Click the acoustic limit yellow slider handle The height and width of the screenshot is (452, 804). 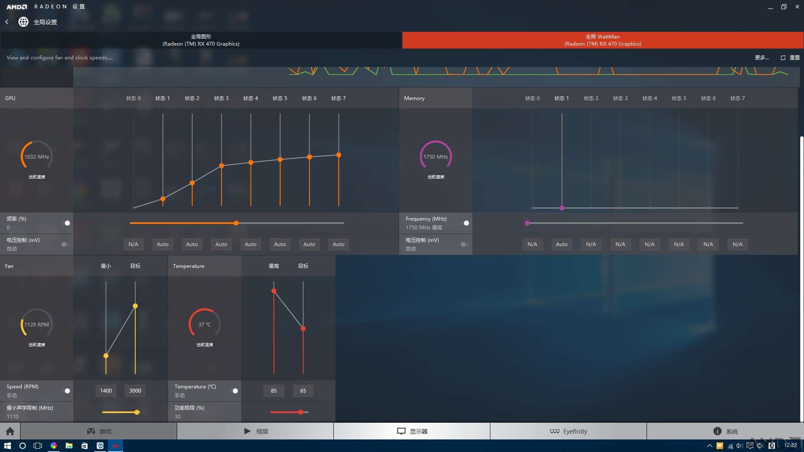point(137,412)
